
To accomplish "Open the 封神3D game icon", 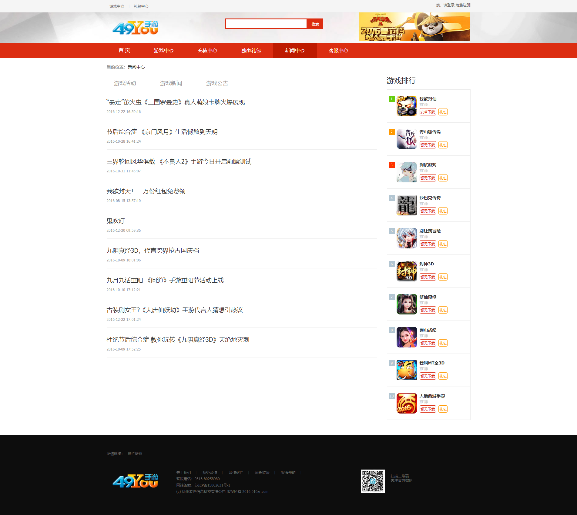I will (x=407, y=271).
